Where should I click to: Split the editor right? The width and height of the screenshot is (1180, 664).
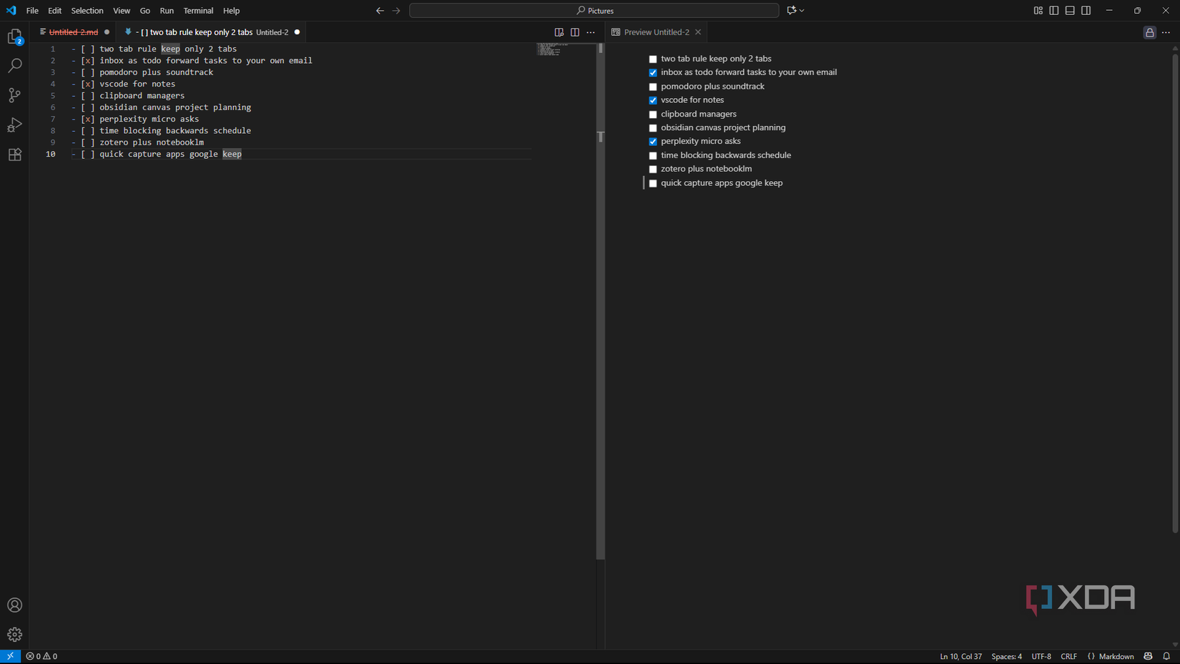click(575, 32)
